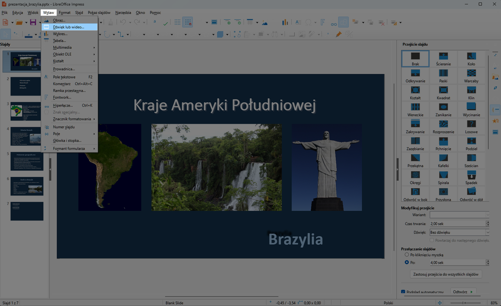This screenshot has width=501, height=306.
Task: Run automatic spell checking from the toolbar
Action: (165, 22)
